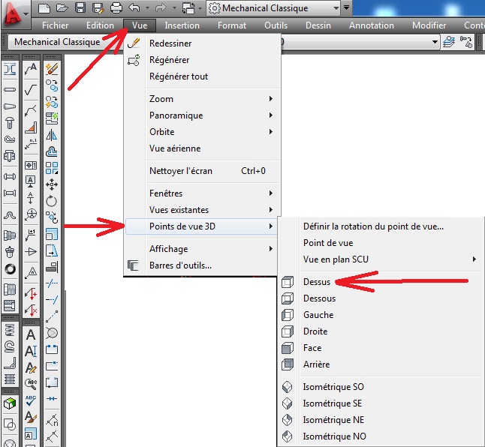Image resolution: width=485 pixels, height=447 pixels.
Task: Select the screw fastener tool
Action: pos(10,123)
